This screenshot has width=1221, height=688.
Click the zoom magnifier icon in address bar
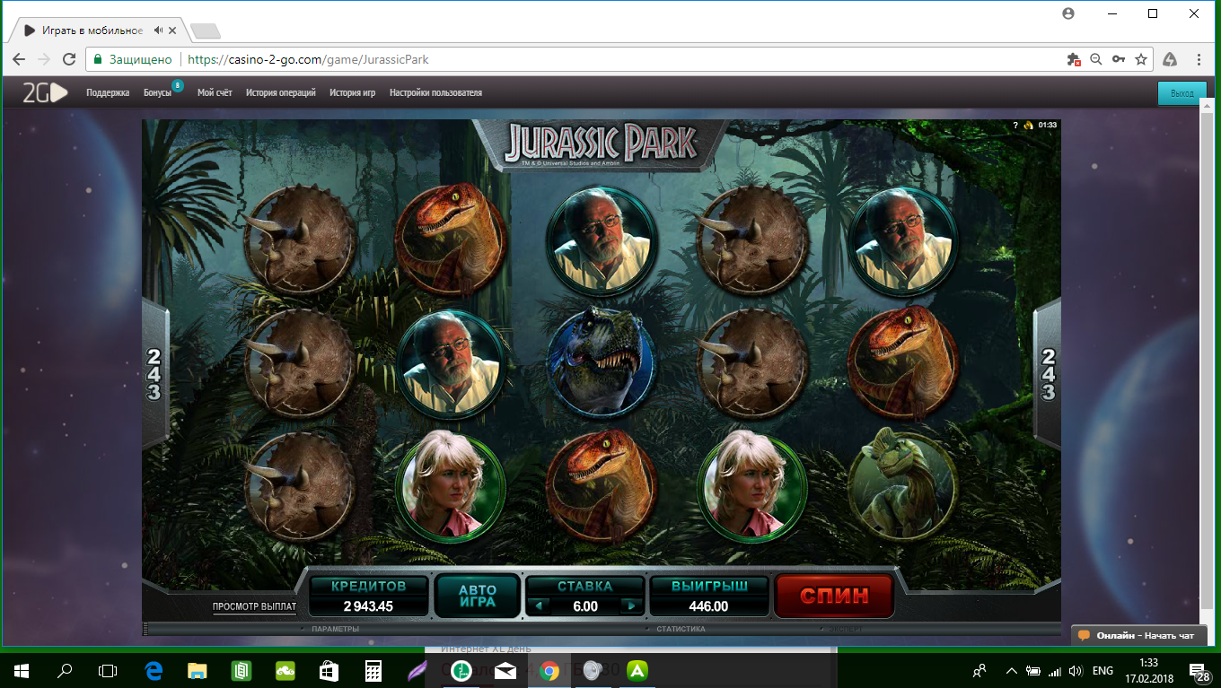(1095, 59)
